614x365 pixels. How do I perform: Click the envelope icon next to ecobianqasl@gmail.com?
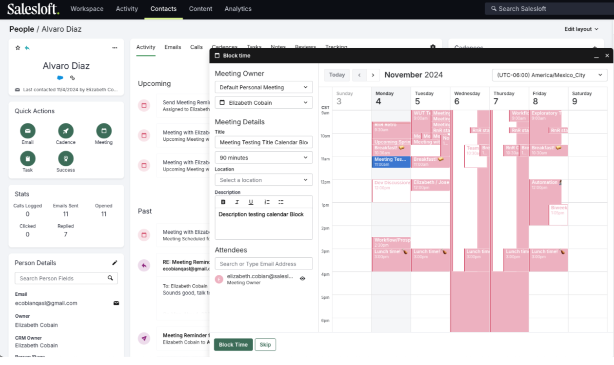click(x=116, y=303)
